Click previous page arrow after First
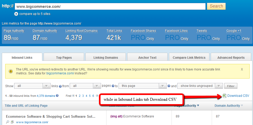This screenshot has height=125, width=253. pyautogui.click(x=73, y=96)
